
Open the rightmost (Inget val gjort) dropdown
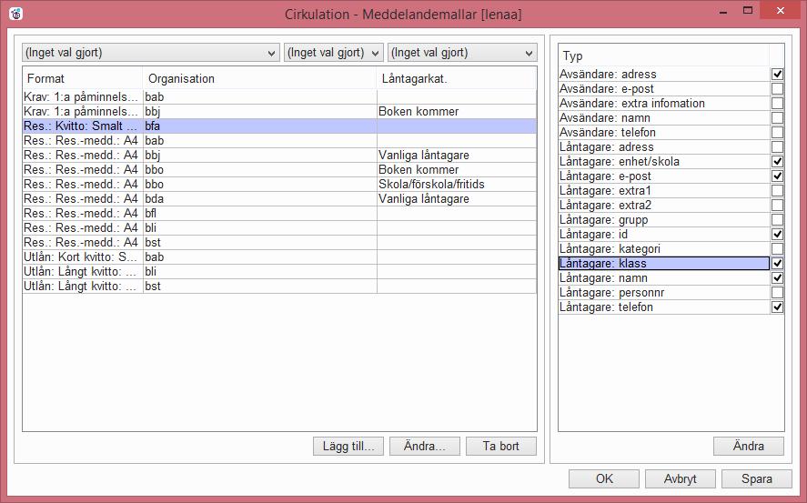[x=462, y=53]
